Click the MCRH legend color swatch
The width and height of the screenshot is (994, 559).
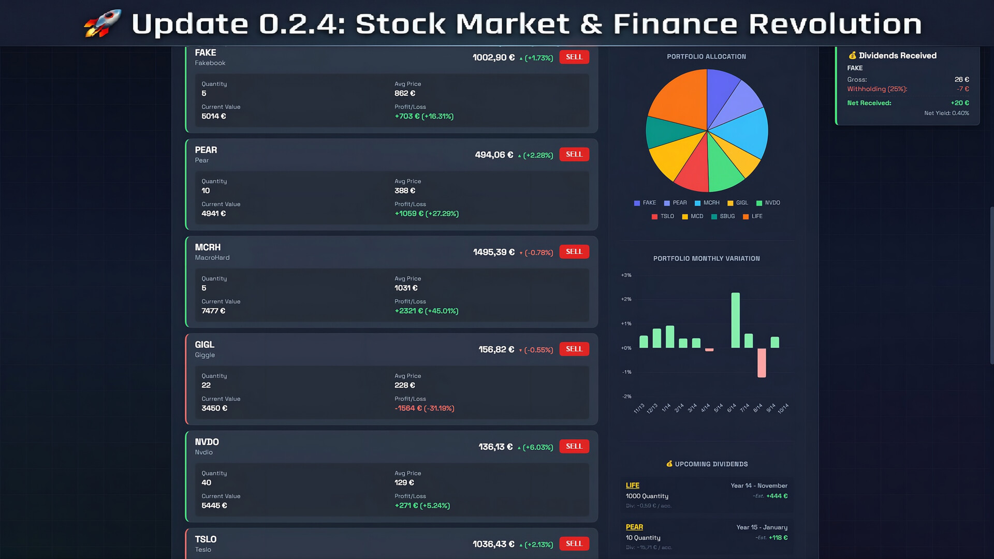coord(697,203)
